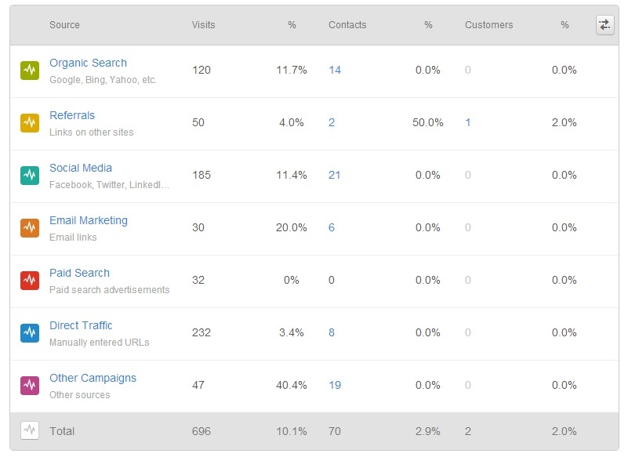The image size is (628, 457).
Task: Open the Direct Traffic source link
Action: coord(81,325)
